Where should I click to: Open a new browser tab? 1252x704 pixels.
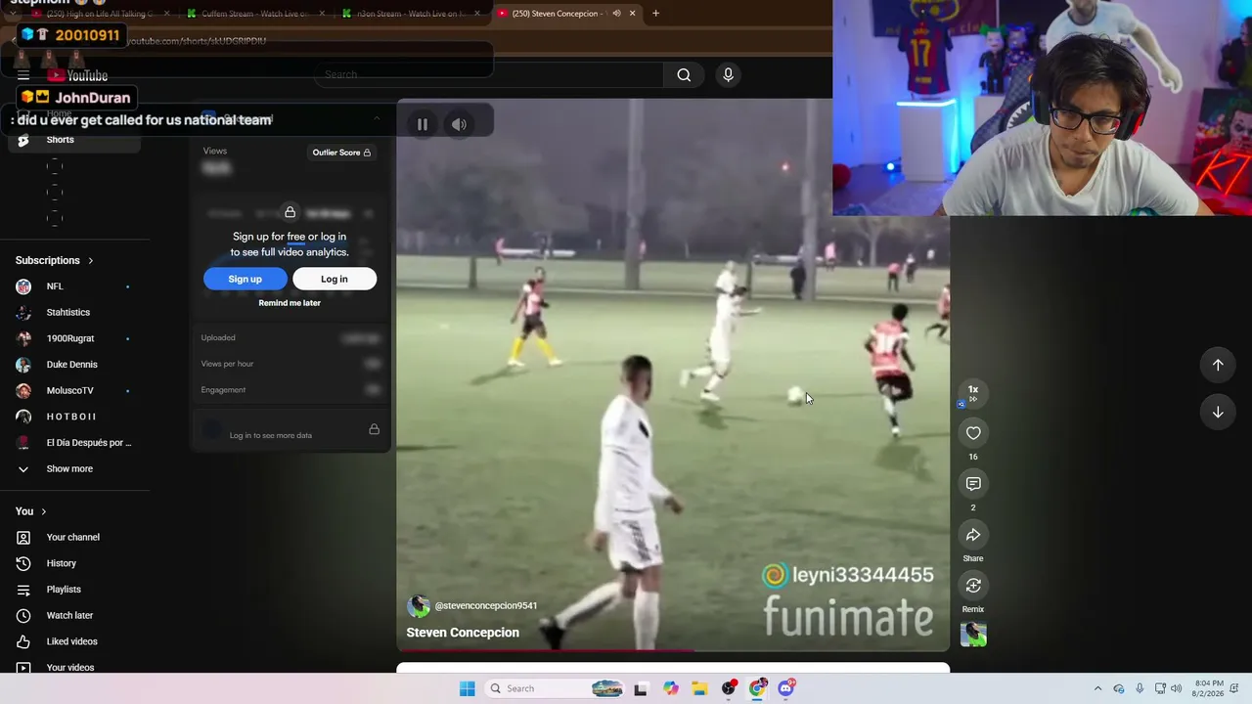tap(655, 14)
